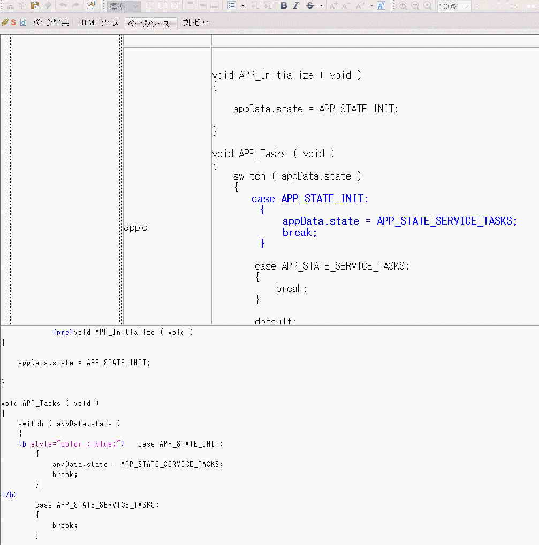Click the highlighted font settings 'A' icon
539x545 pixels.
tap(381, 6)
